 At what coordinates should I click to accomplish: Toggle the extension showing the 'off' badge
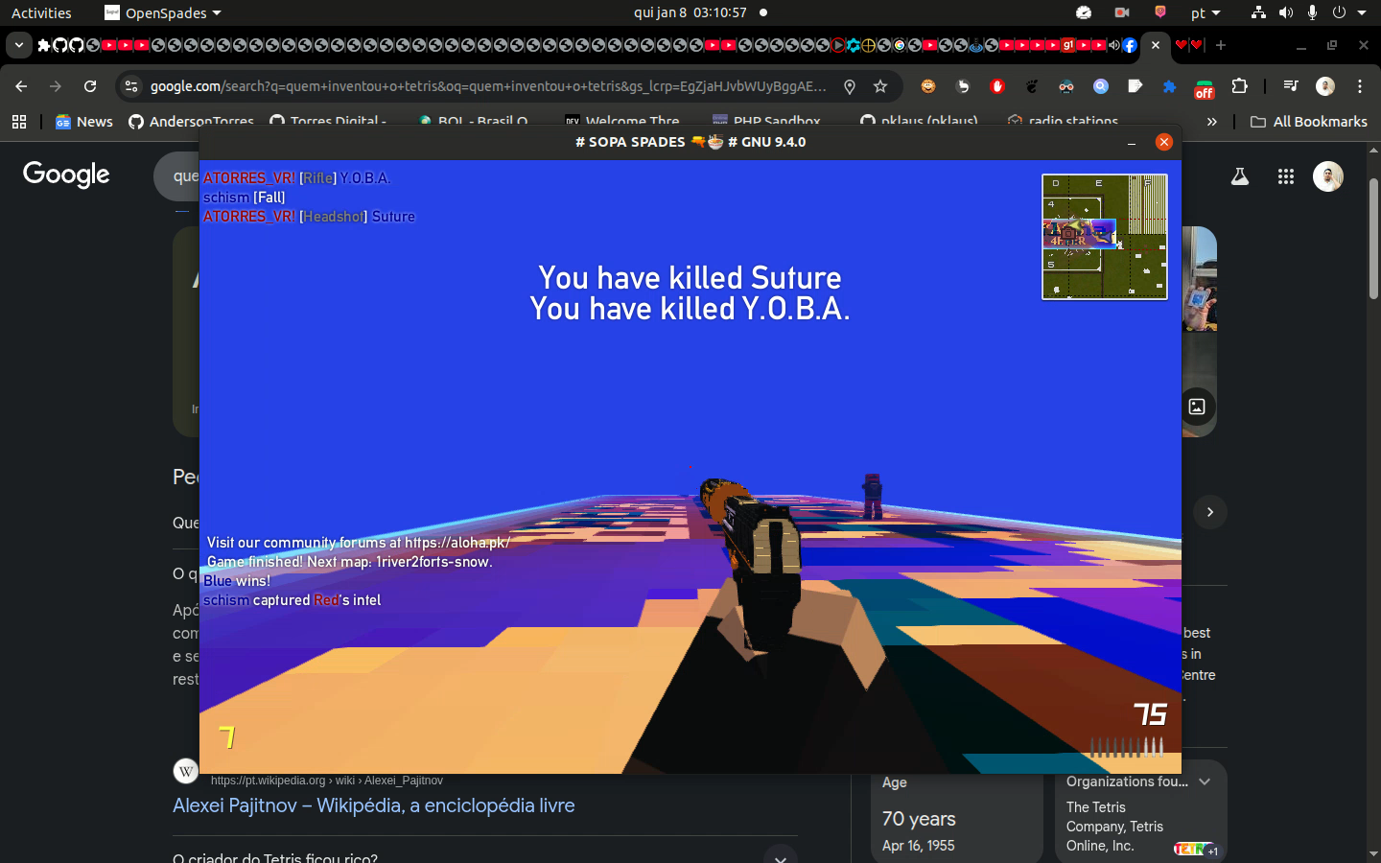pos(1205,87)
